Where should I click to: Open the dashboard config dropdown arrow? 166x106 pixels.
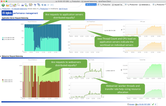coord(33,5)
